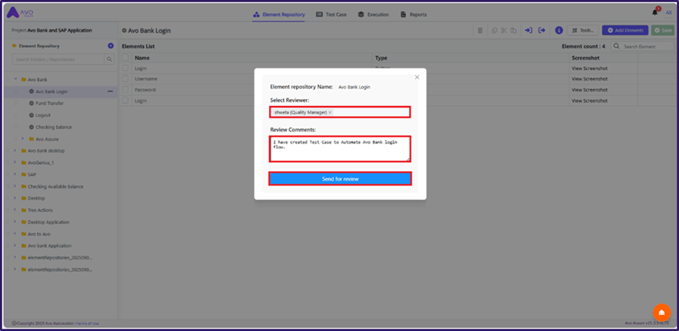Viewport: 679px width, 331px height.
Task: Remove shweta (Quality Manager) reviewer tag
Action: 330,112
